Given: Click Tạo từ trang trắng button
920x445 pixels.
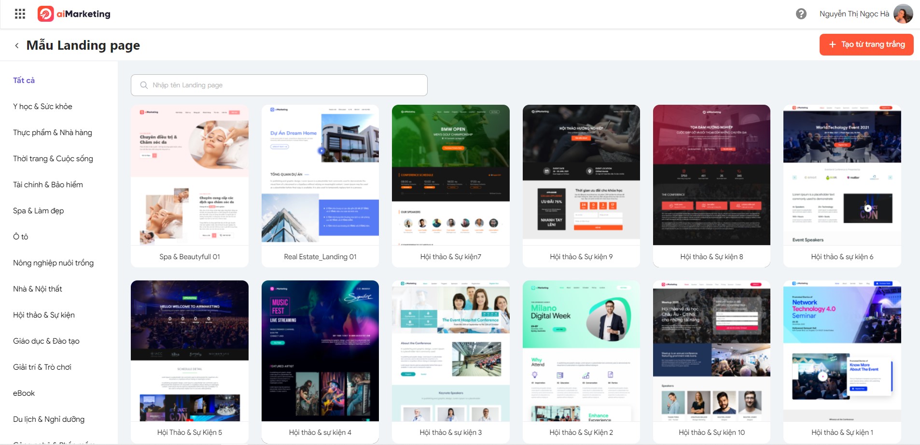Looking at the screenshot, I should pos(866,44).
